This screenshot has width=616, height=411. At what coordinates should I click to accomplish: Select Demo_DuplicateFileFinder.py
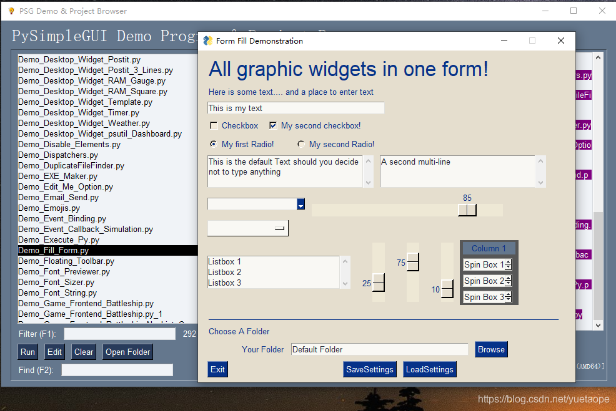coord(107,165)
